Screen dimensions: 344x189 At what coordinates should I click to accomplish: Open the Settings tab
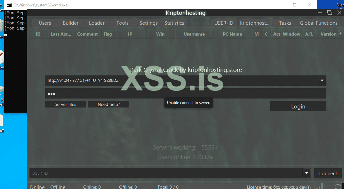click(x=148, y=23)
